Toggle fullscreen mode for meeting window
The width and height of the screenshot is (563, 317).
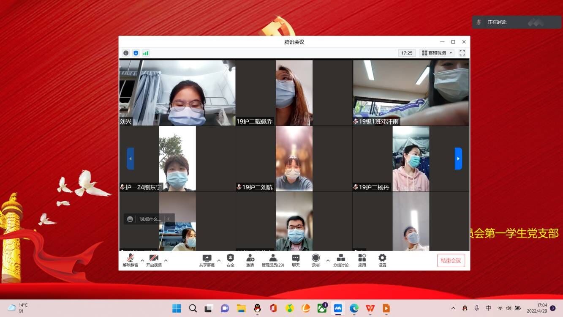[x=462, y=53]
